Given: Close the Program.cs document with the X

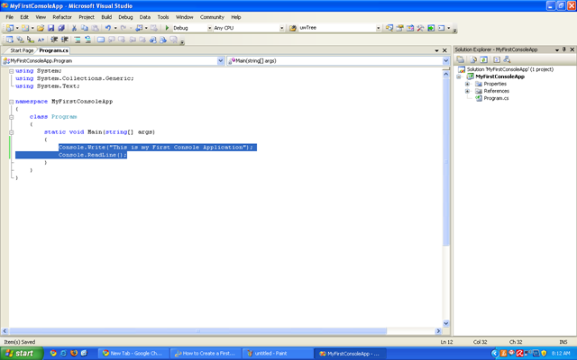Looking at the screenshot, I should [444, 50].
